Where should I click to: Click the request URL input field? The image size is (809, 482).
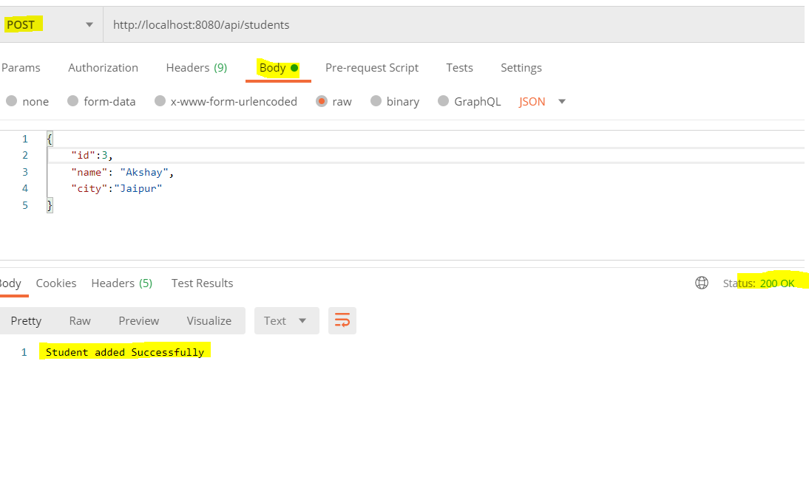[444, 24]
